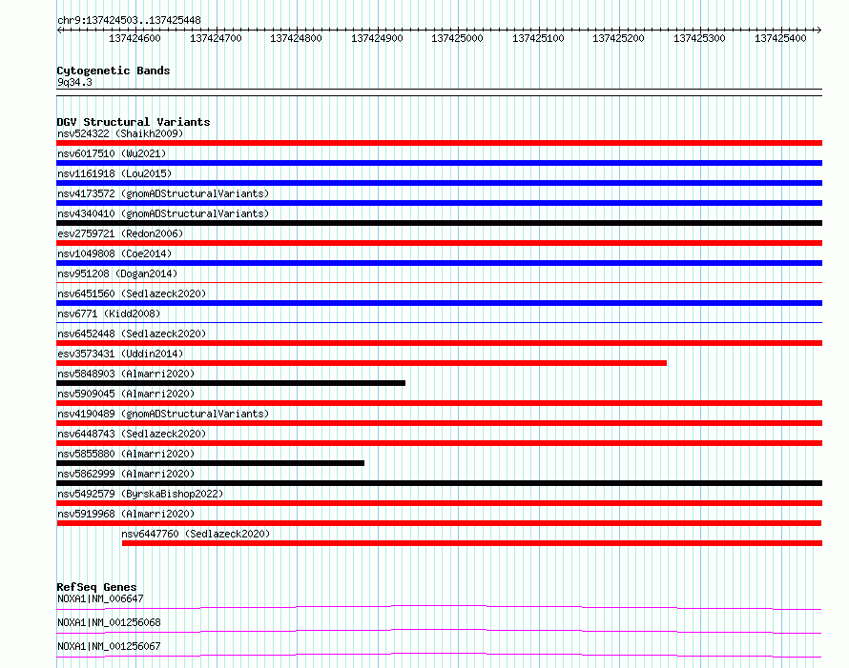The width and height of the screenshot is (849, 668).
Task: Click ruler position 137425400
Action: click(780, 38)
